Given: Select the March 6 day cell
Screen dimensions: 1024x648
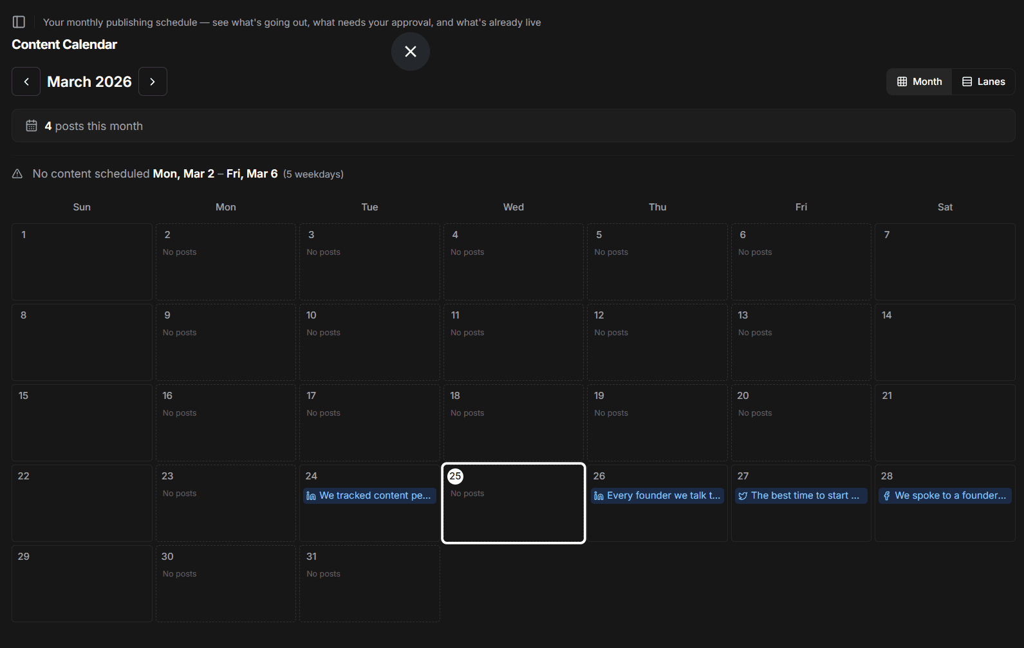Looking at the screenshot, I should (x=801, y=262).
